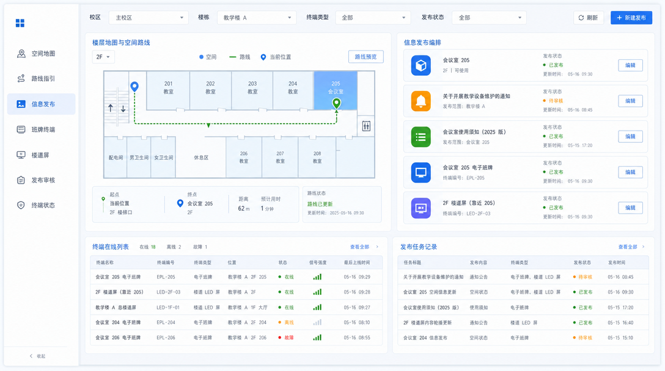The width and height of the screenshot is (665, 371).
Task: Click signal bars for LED-2F-03 row
Action: (317, 292)
